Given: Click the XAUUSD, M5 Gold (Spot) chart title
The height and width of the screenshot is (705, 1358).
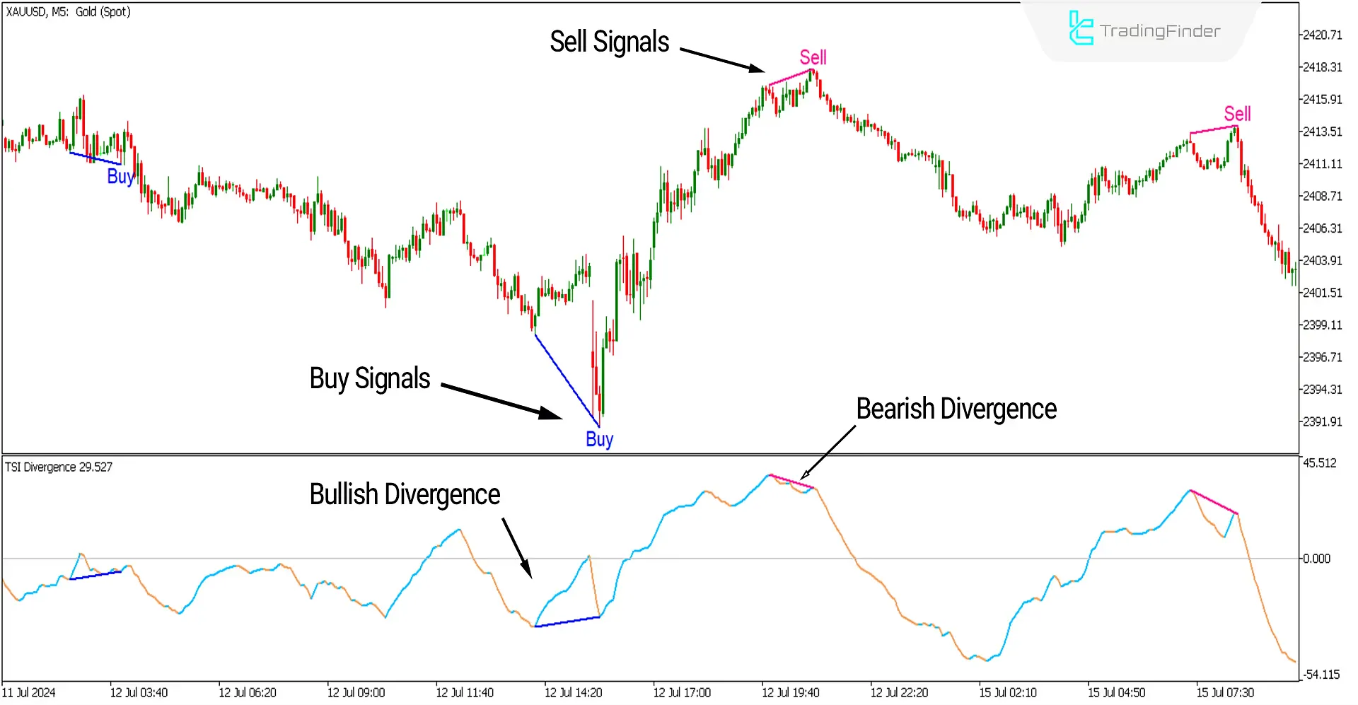Looking at the screenshot, I should [x=67, y=11].
